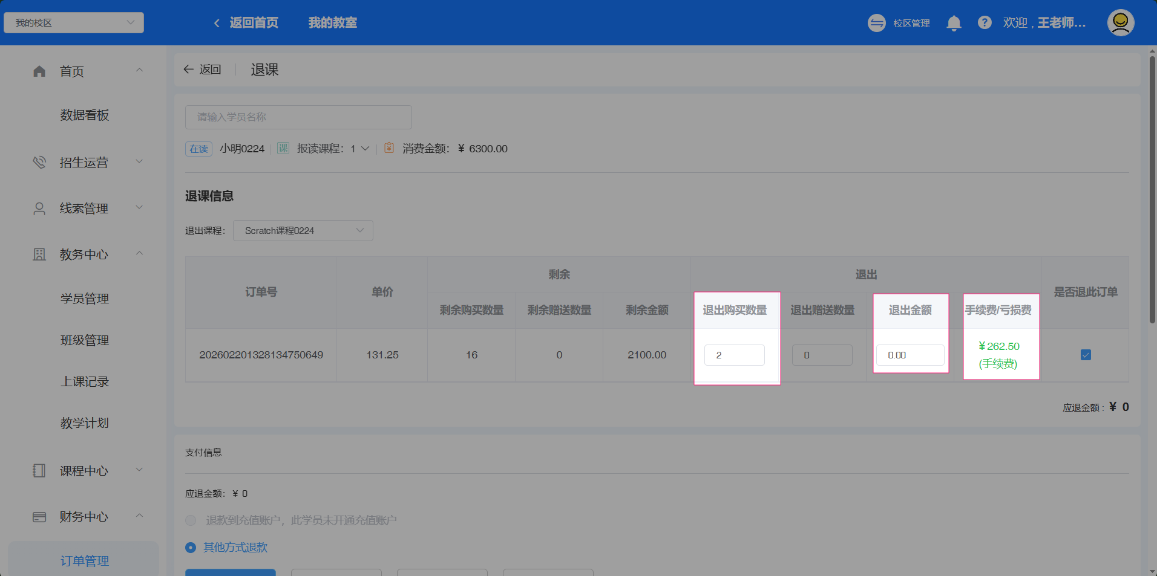The height and width of the screenshot is (576, 1157).
Task: Click the 欢迎, 王老师 user name
Action: pyautogui.click(x=1044, y=23)
